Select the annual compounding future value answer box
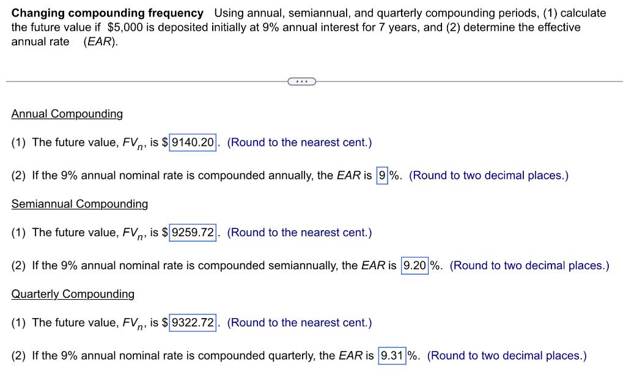This screenshot has height=373, width=626. pos(193,142)
